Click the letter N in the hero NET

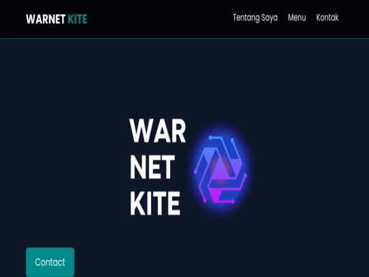pyautogui.click(x=138, y=167)
